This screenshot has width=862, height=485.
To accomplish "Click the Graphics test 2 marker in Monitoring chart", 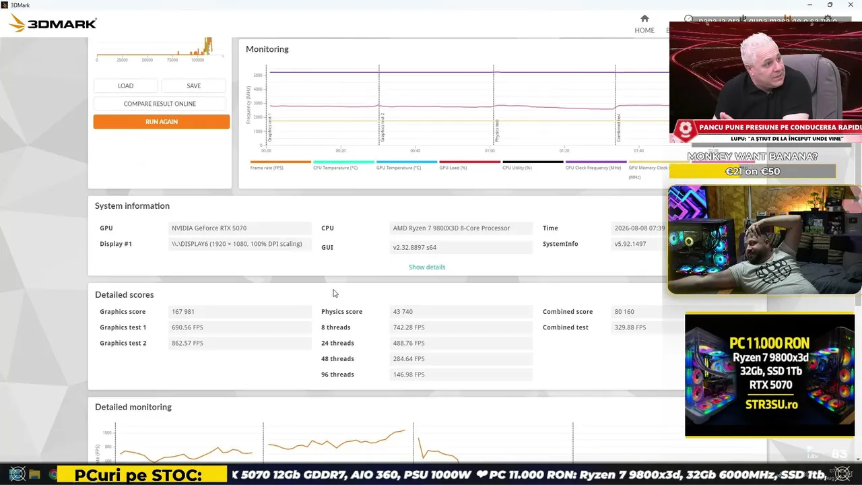I will [383, 127].
